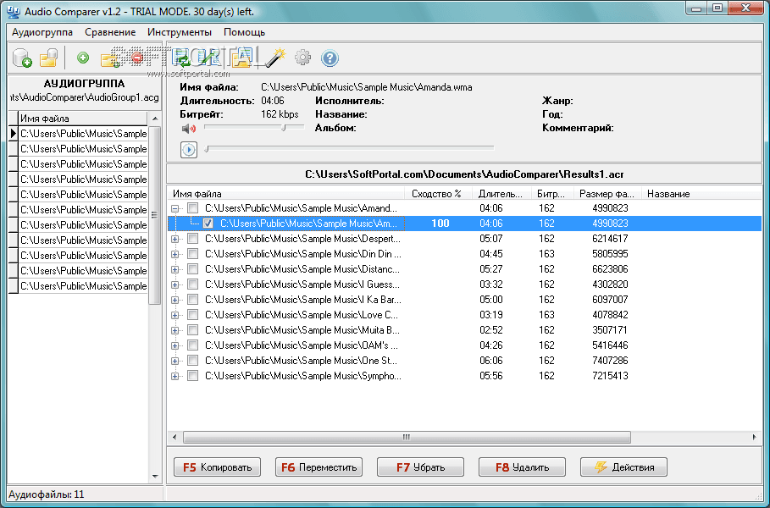Screen dimensions: 770x508
Task: Select file size value 6214617
Action: click(x=610, y=239)
